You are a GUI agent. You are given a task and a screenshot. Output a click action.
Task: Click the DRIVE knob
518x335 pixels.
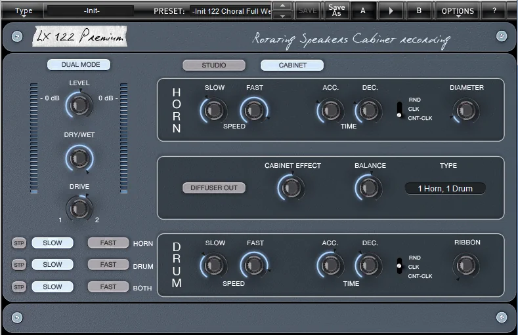(79, 208)
